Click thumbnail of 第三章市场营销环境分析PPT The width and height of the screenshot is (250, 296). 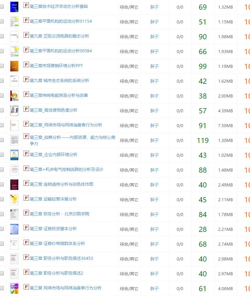[x=14, y=66]
